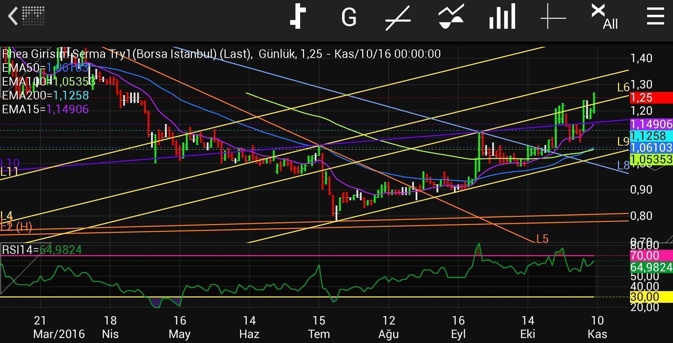This screenshot has height=343, width=673.
Task: Open the indicators icon
Action: 451,17
